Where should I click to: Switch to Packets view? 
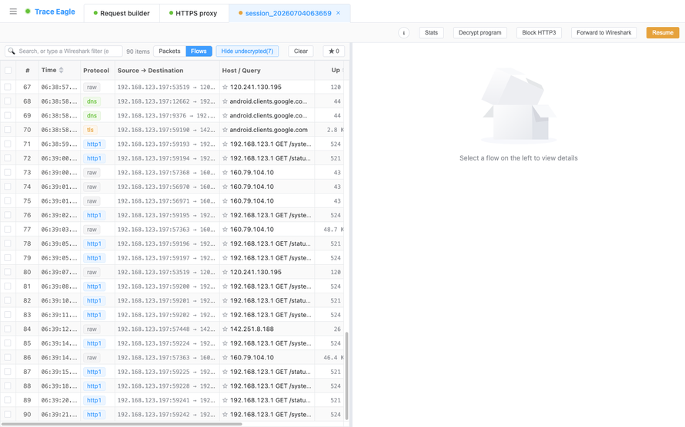pos(169,51)
